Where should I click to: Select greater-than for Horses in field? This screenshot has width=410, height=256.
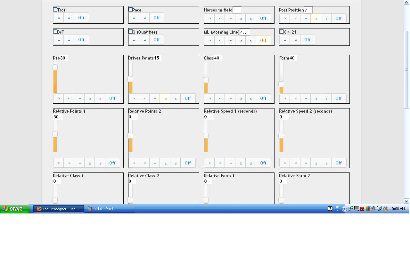tap(210, 18)
